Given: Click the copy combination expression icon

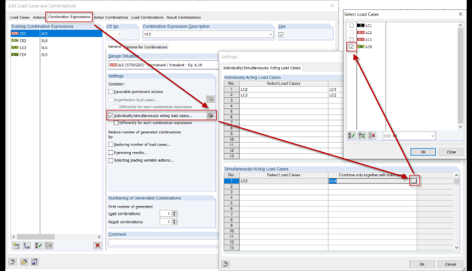Looking at the screenshot, I should click(x=27, y=246).
